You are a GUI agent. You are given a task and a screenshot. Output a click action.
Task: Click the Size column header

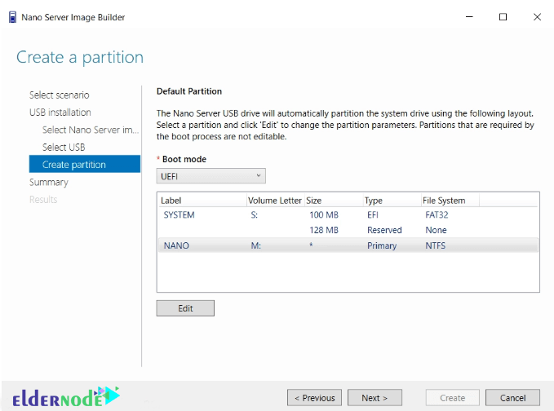click(x=333, y=201)
